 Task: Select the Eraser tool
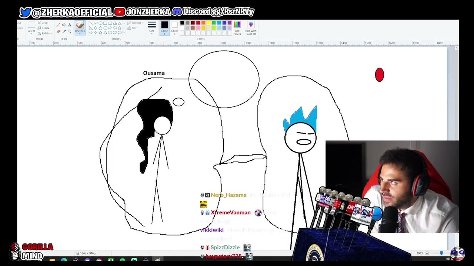[59, 31]
